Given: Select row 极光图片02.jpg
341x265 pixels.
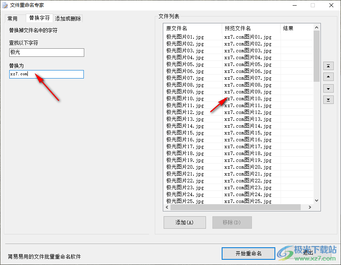Looking at the screenshot, I should point(238,43).
